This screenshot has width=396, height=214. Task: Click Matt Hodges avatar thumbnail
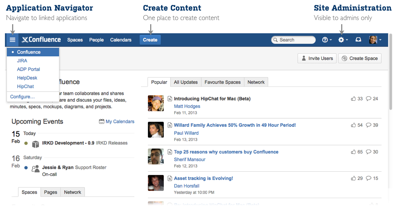pos(156,103)
